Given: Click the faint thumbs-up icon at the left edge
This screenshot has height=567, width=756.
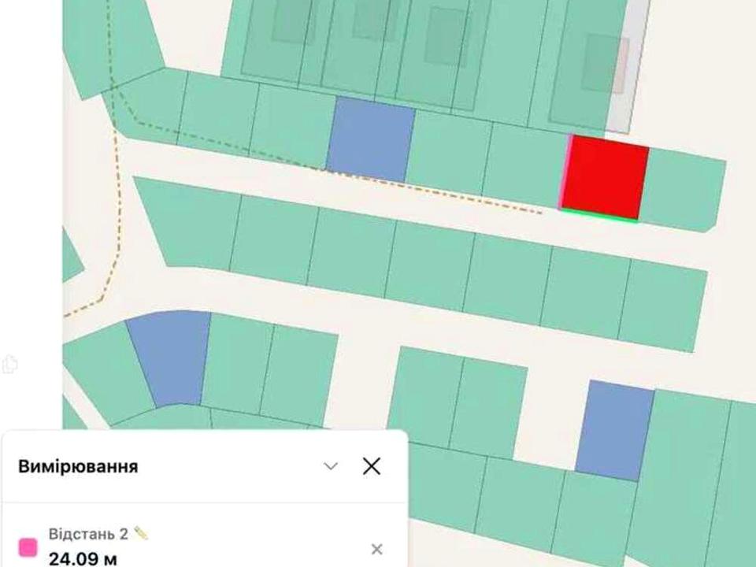Looking at the screenshot, I should pos(9,364).
